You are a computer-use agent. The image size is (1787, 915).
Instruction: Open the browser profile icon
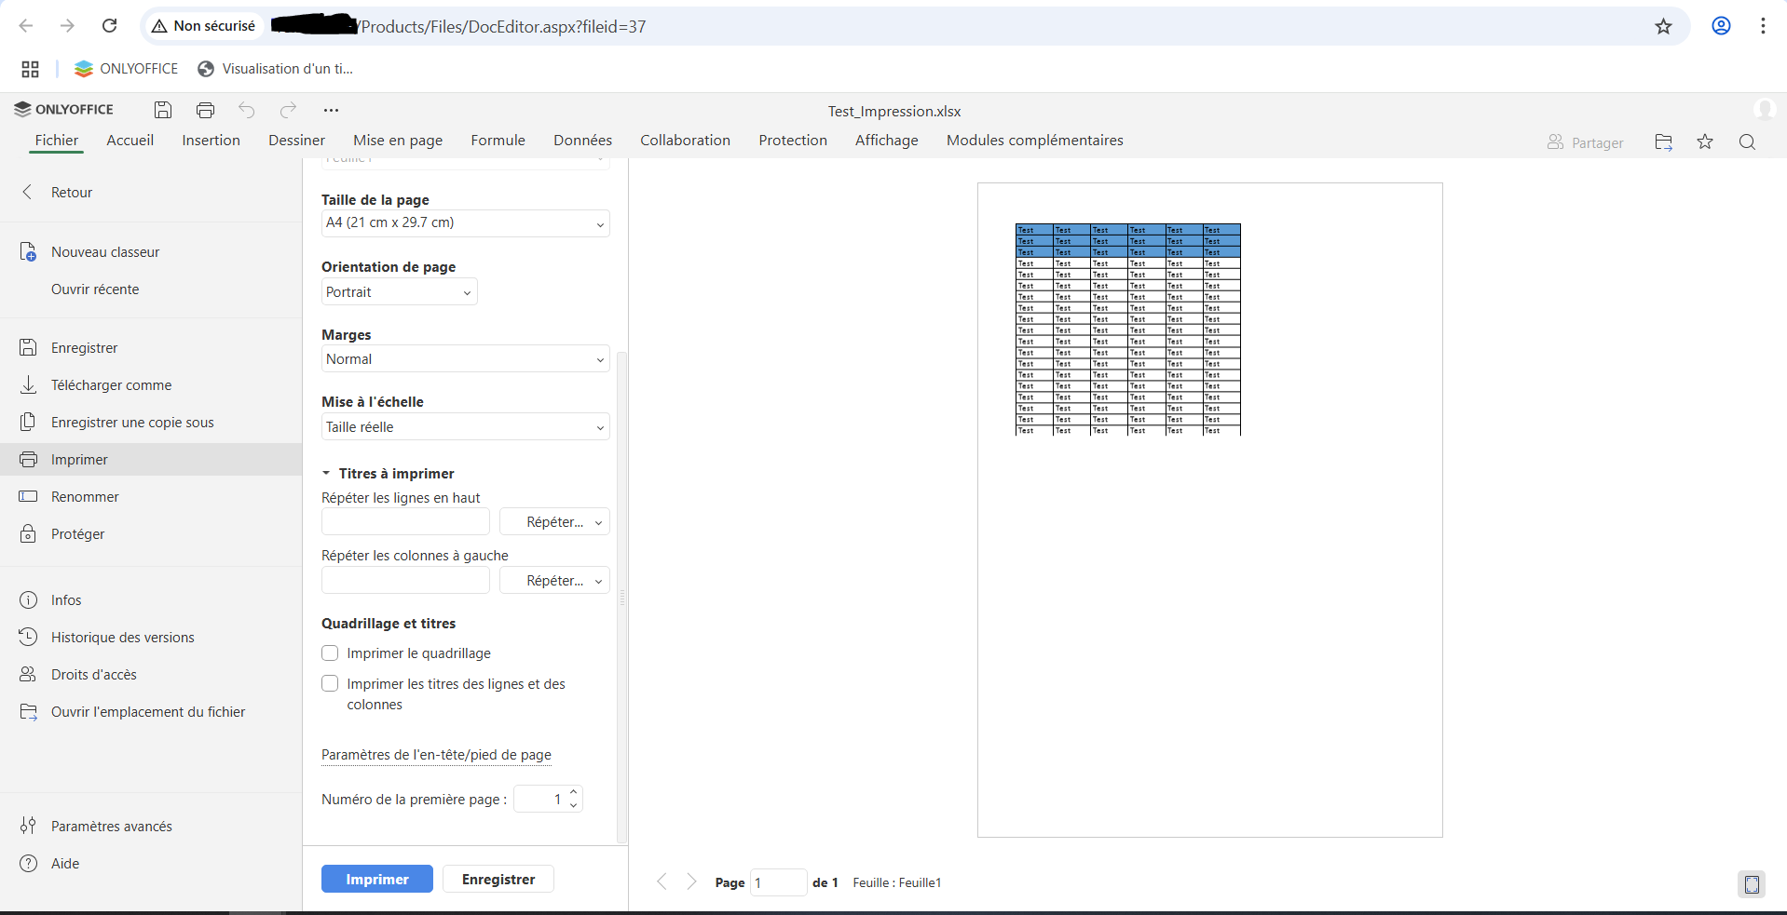(x=1721, y=26)
